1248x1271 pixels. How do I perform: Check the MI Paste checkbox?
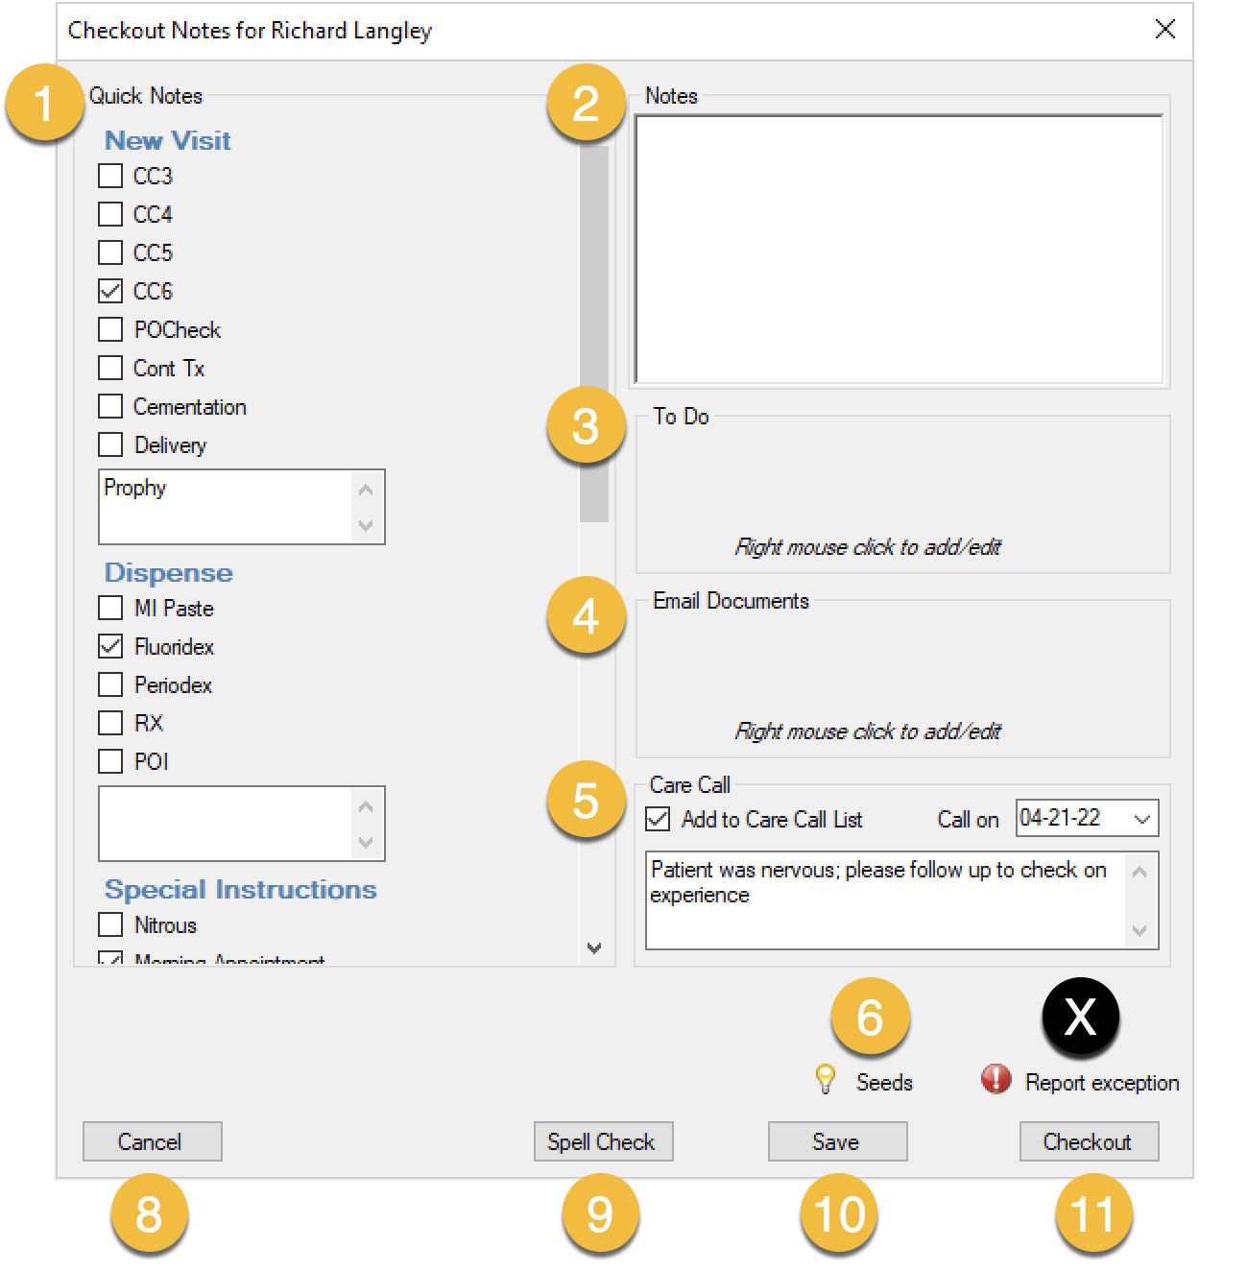[110, 608]
